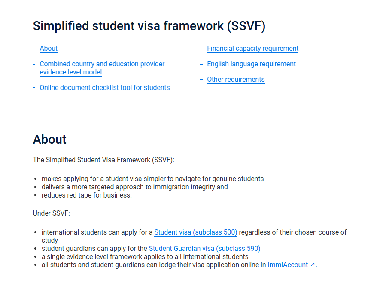
Task: Click the dash marker before Other requirements
Action: pyautogui.click(x=201, y=80)
